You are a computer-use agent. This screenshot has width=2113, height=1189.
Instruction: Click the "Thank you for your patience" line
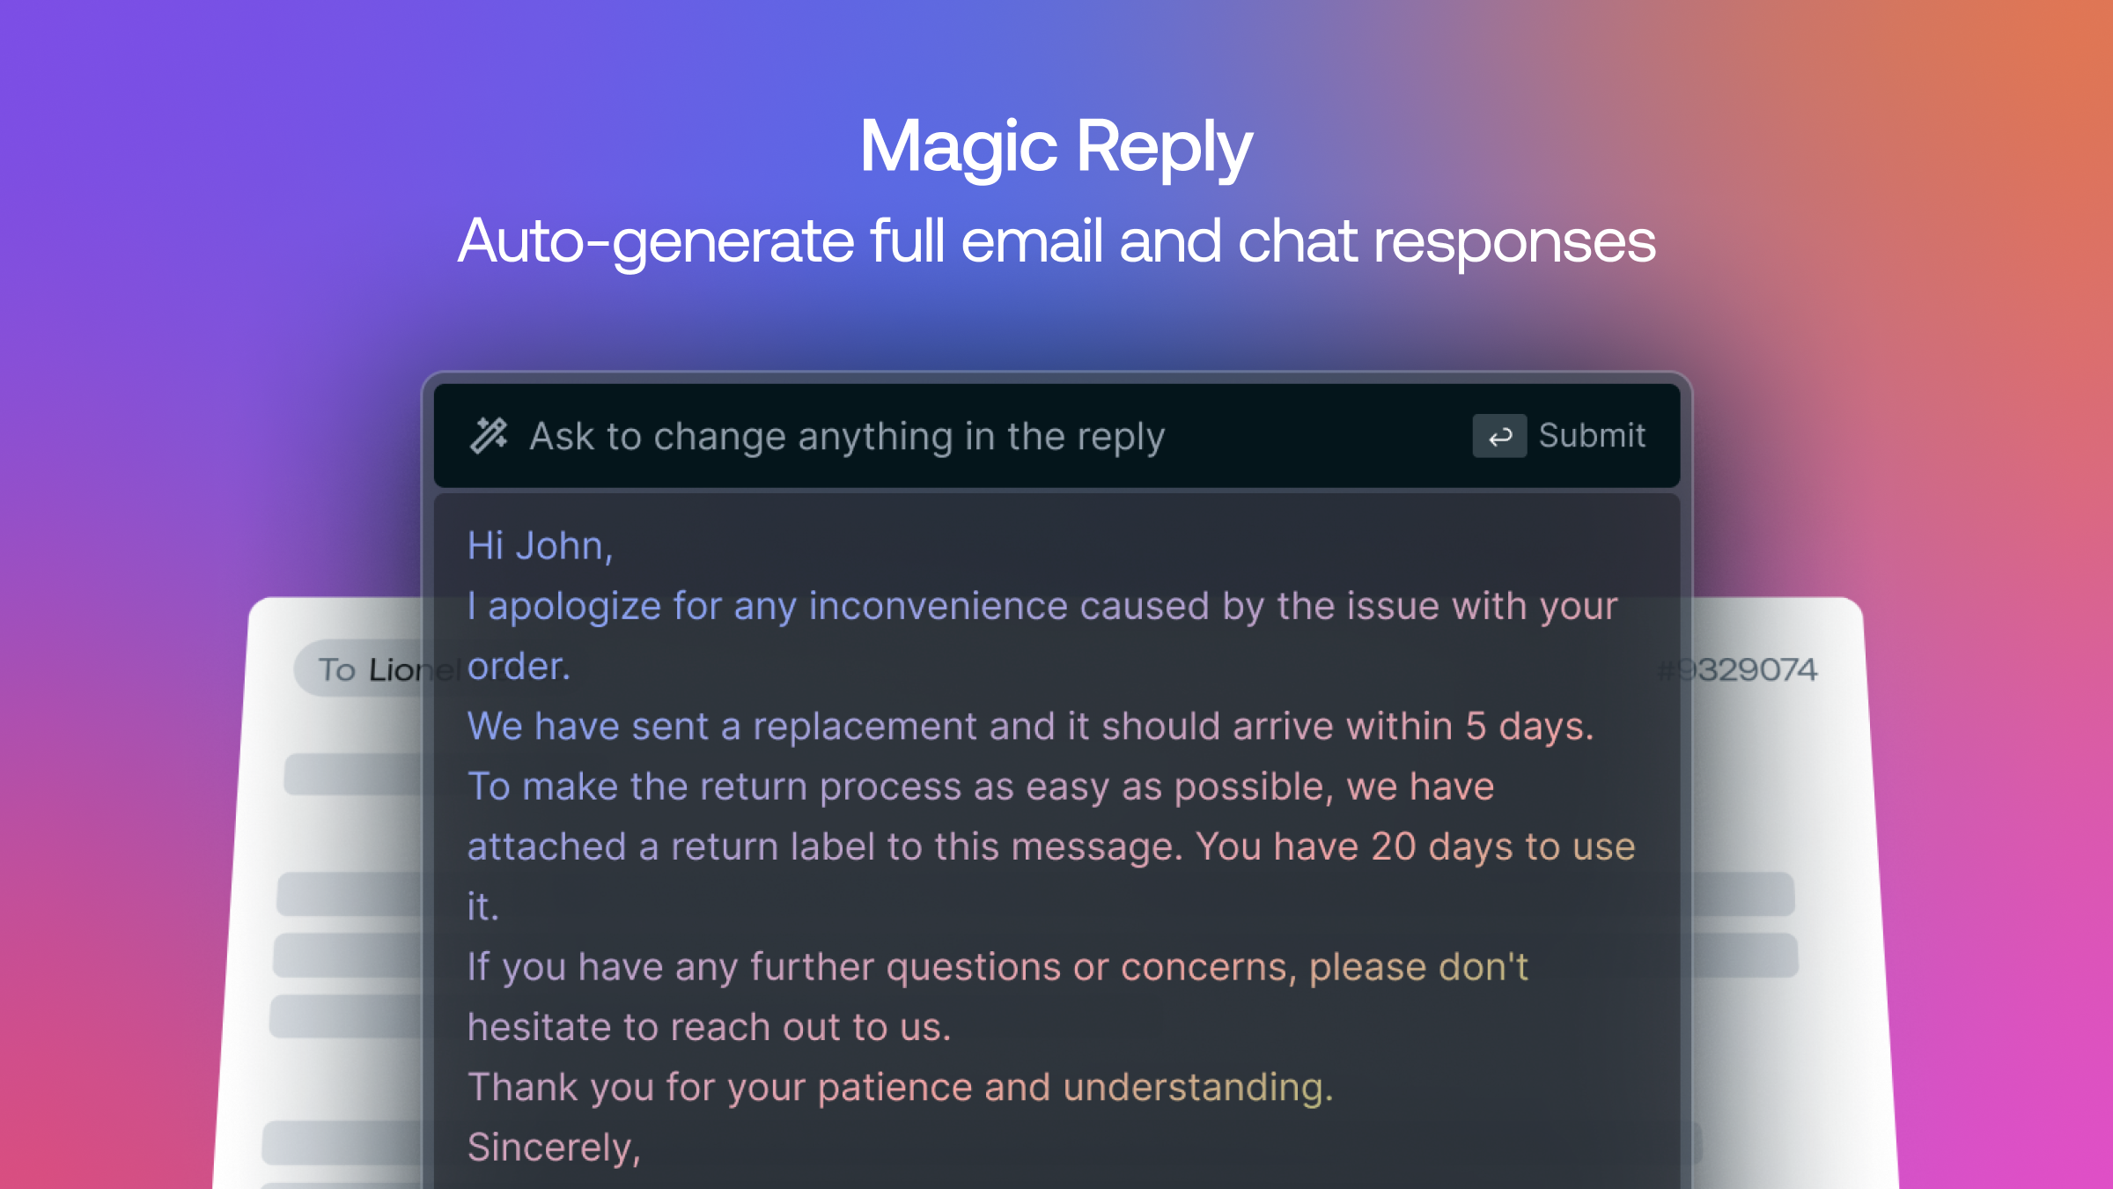pos(900,1087)
